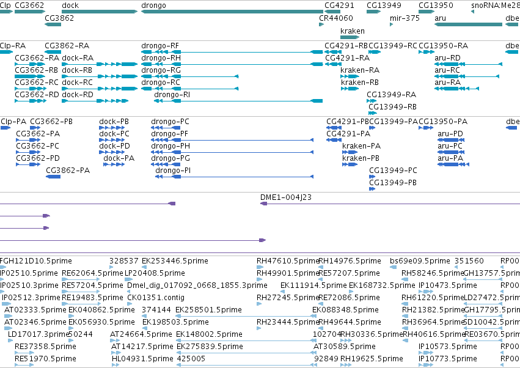Screen dimensions: 520x368
Task: Click the dock-PB protein label
Action: pyautogui.click(x=114, y=122)
